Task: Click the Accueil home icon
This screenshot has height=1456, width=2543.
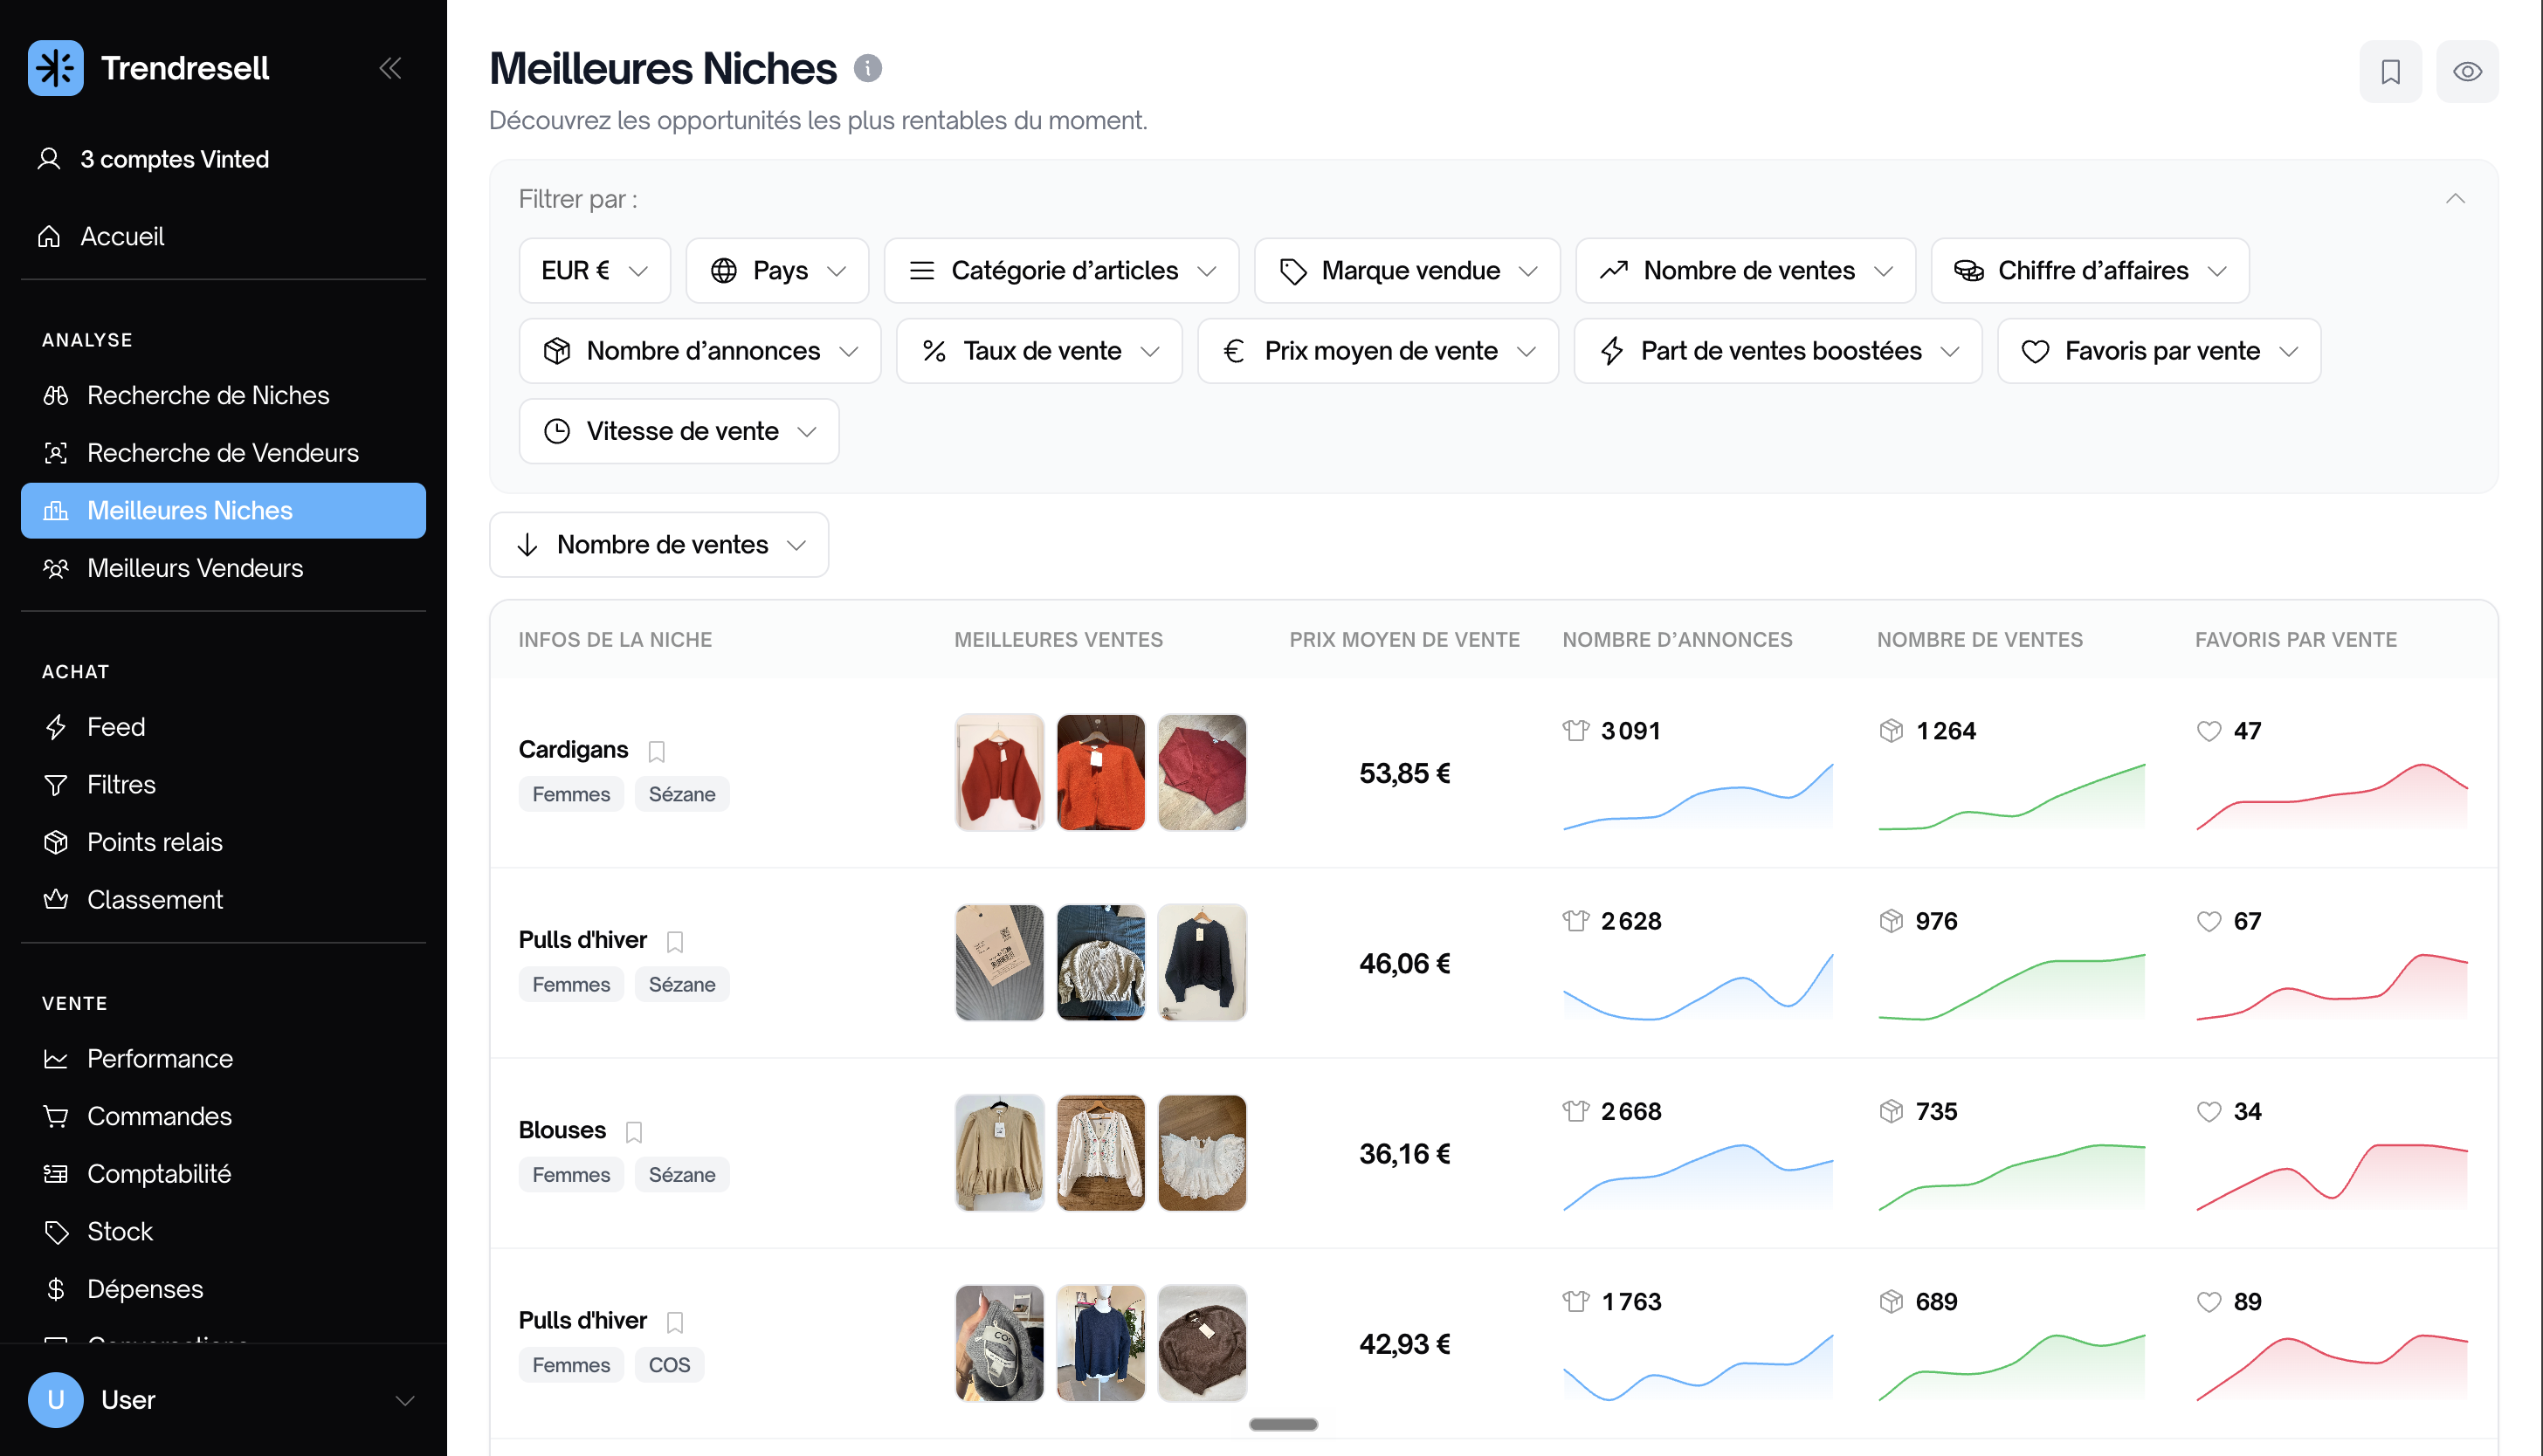Action: (49, 237)
